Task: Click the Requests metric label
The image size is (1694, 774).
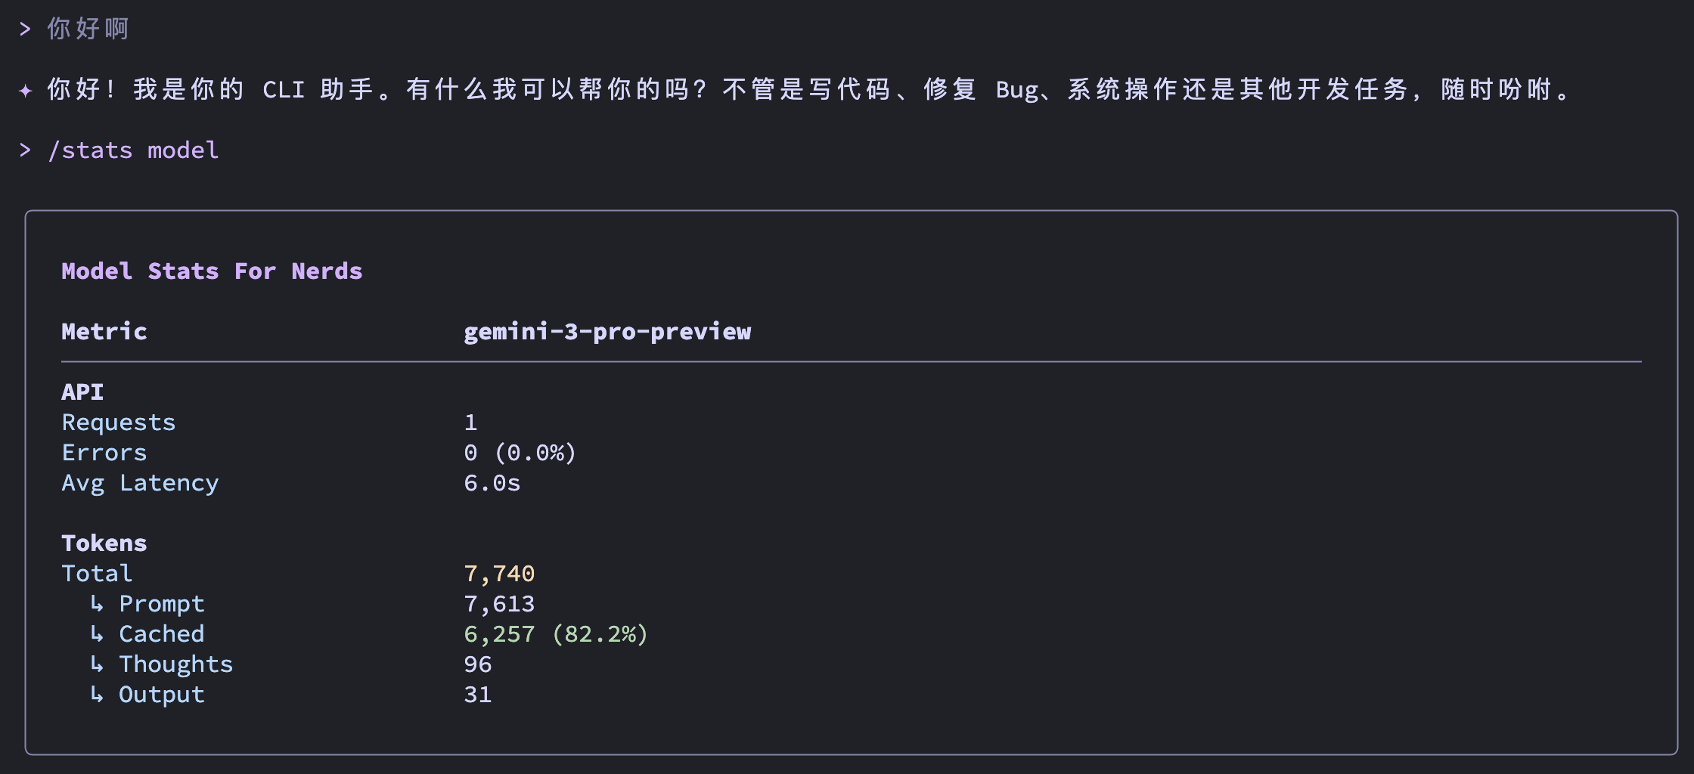Action: [x=119, y=423]
